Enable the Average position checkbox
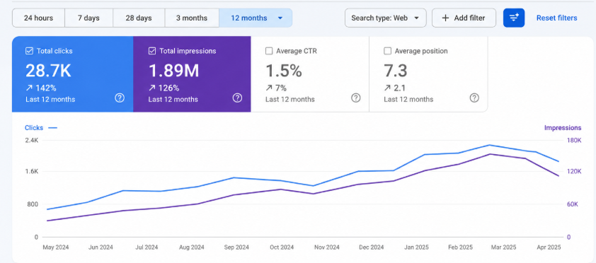This screenshot has width=596, height=263. point(388,51)
